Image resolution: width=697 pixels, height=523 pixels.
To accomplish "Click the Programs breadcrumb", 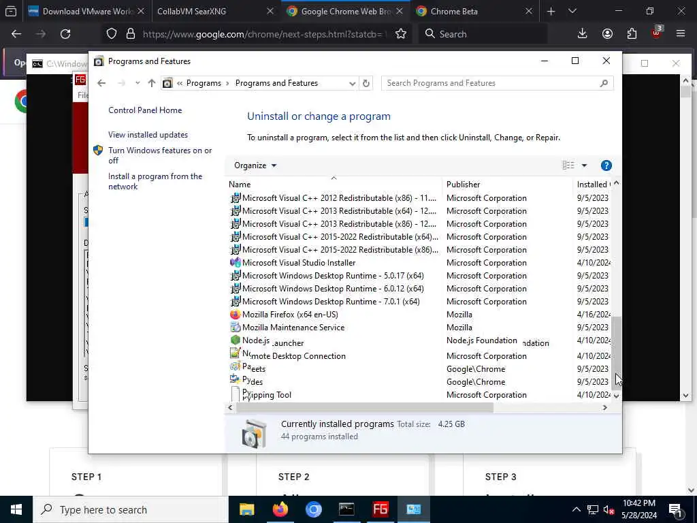I will coord(204,83).
